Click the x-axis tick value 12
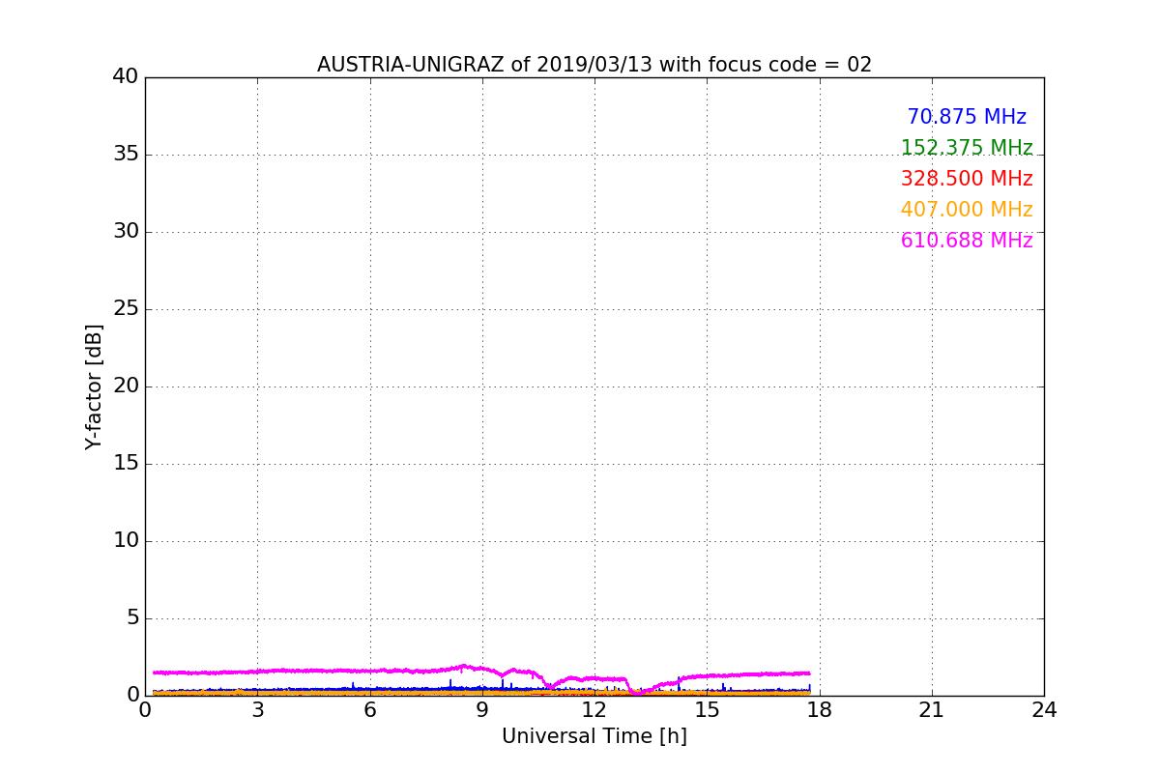Screen dimensions: 1160x773 [x=594, y=710]
